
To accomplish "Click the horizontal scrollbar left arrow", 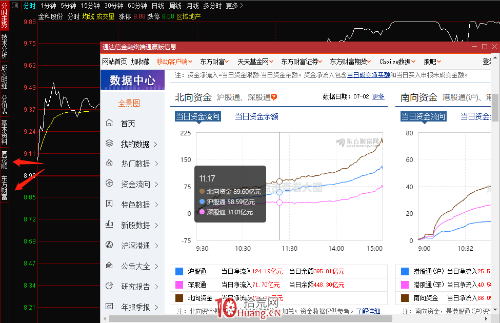I will pyautogui.click(x=105, y=318).
